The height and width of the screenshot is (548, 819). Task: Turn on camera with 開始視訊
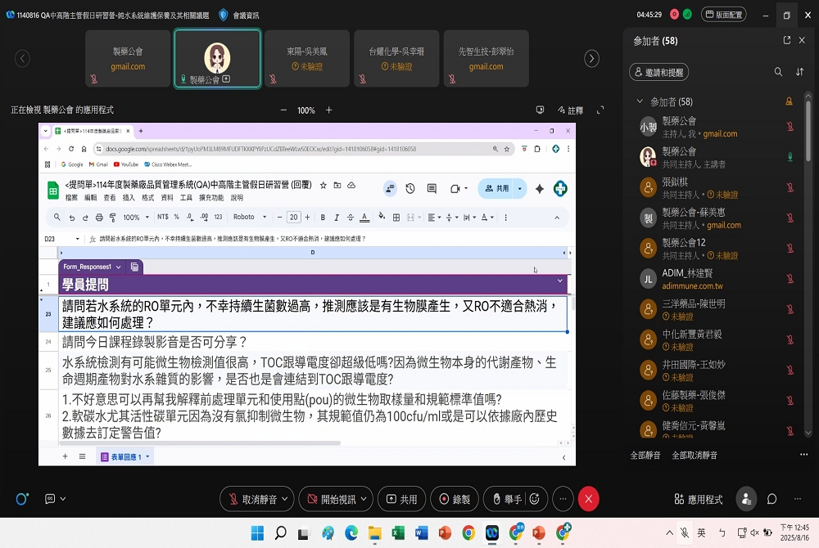[x=329, y=499]
